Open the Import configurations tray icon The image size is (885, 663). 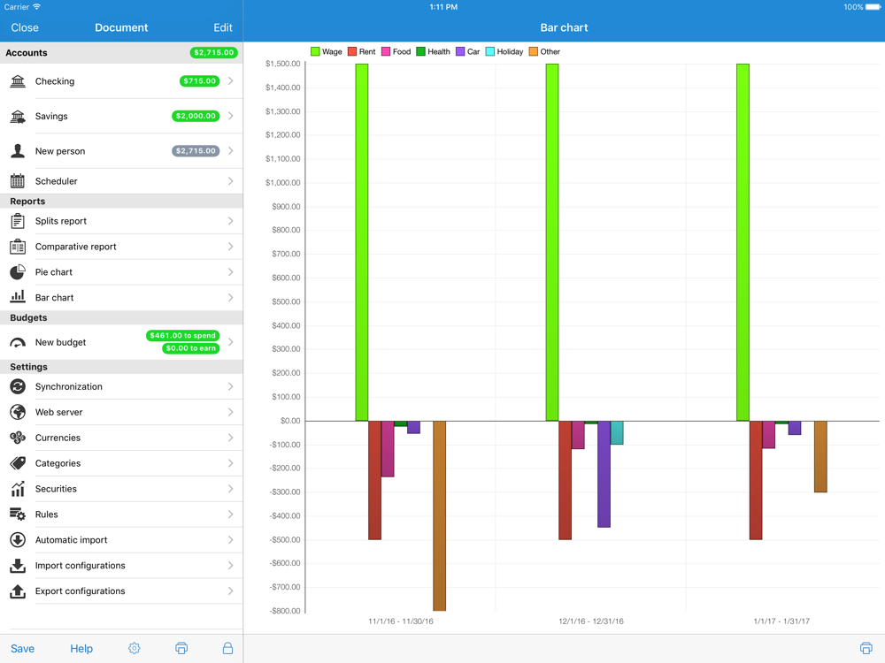(18, 566)
